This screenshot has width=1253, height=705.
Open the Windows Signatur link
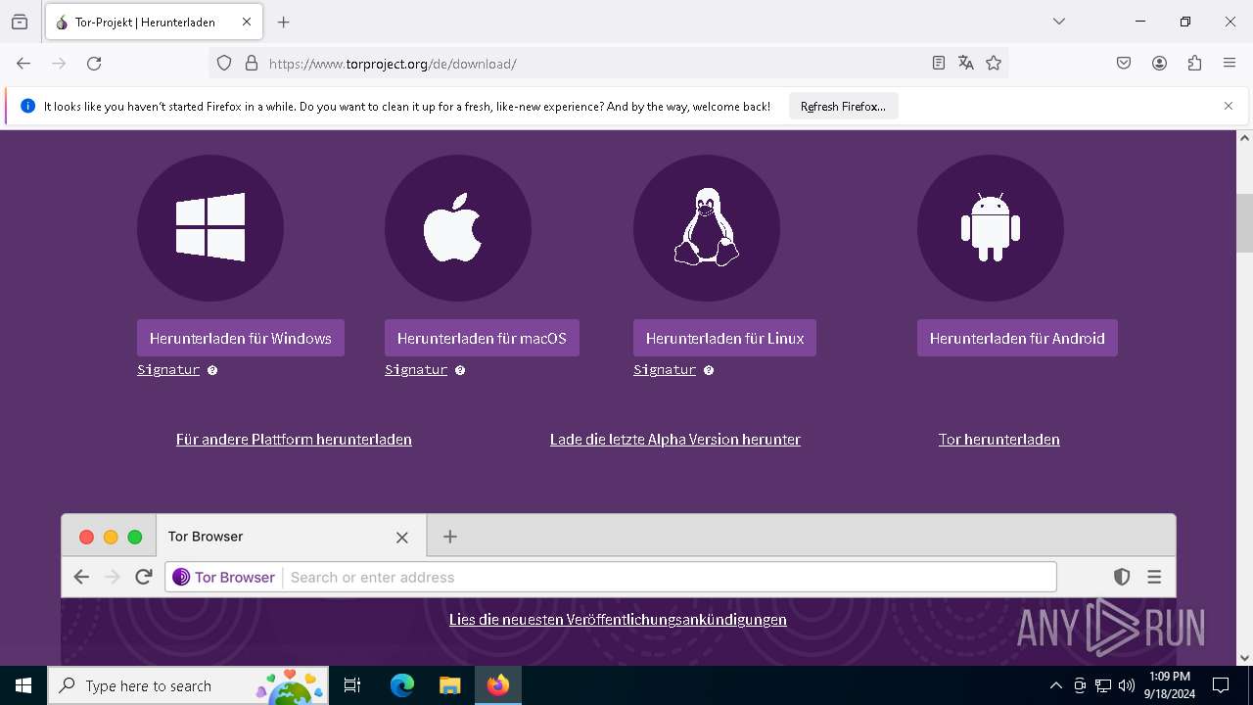pos(168,370)
